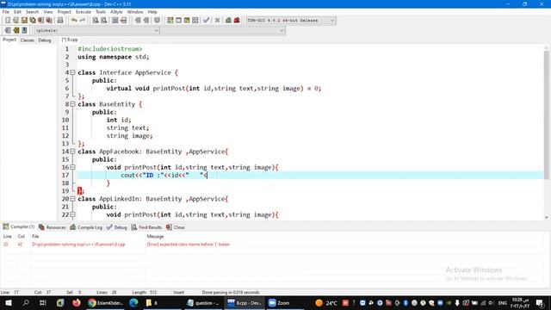Open Microsoft Edge from the taskbar
Screen dimensions: 551x310
coord(133,302)
